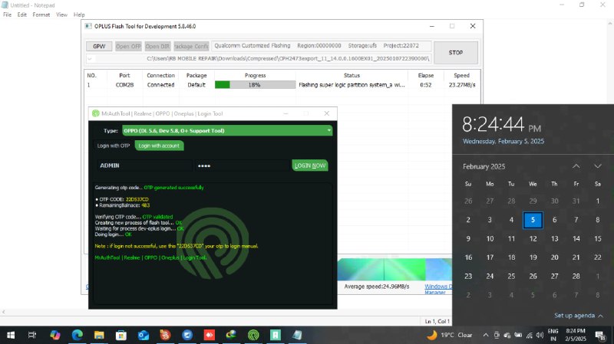Click the ENG IN language indicator
Image resolution: width=614 pixels, height=344 pixels.
pos(553,335)
